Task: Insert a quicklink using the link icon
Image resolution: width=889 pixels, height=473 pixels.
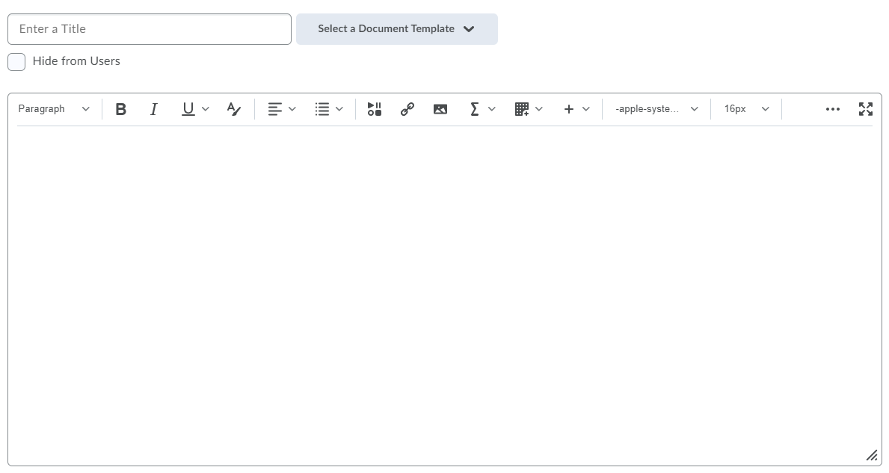Action: (407, 109)
